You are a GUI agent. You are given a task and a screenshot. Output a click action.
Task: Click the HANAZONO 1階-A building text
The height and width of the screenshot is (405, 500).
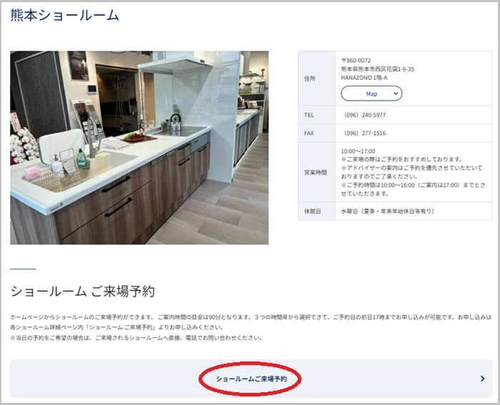tap(365, 78)
